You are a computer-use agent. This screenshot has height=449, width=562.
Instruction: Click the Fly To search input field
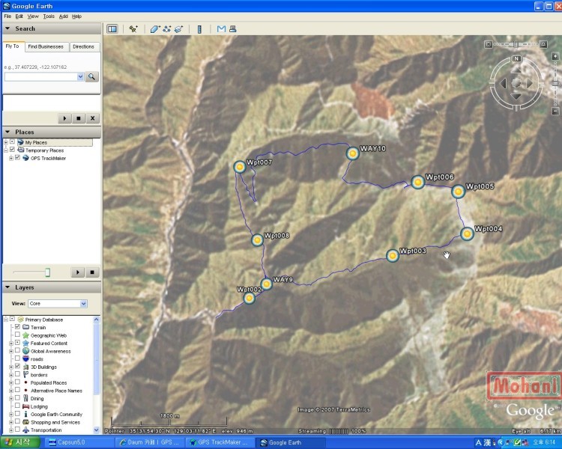click(41, 76)
